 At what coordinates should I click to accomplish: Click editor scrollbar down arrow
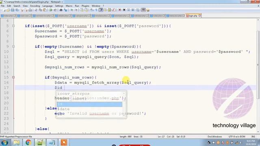point(258,132)
